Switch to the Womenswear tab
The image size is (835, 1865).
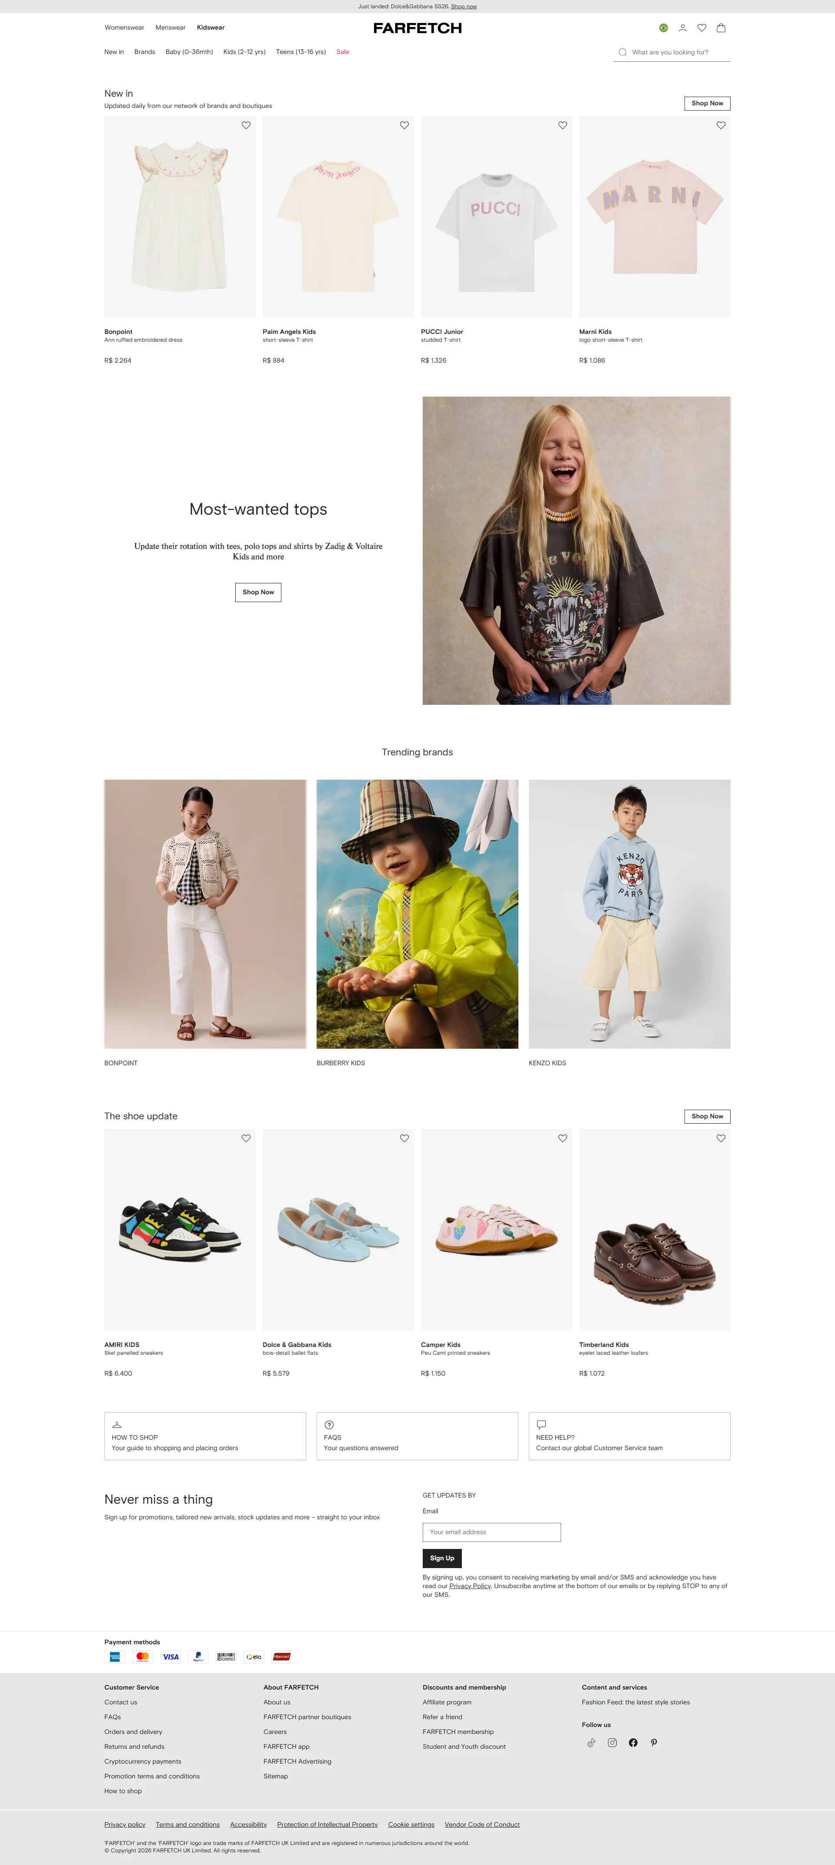coord(124,27)
